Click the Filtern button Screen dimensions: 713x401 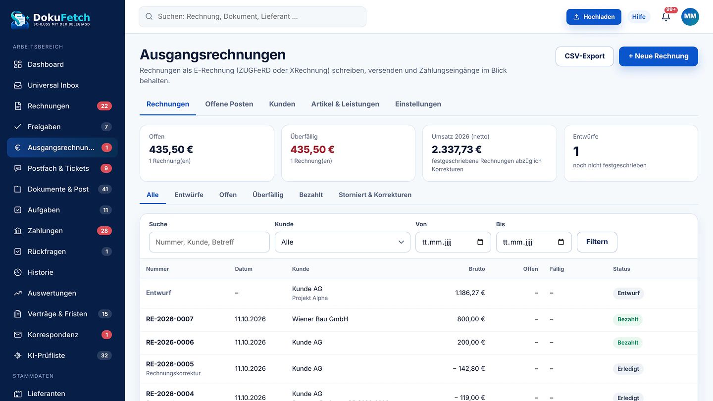[x=597, y=242]
